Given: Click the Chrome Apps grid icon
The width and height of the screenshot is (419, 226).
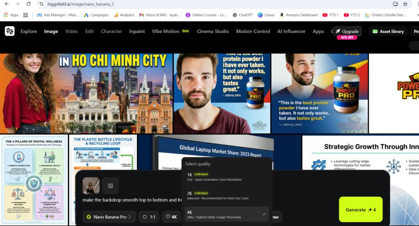Looking at the screenshot, I should click(26, 15).
